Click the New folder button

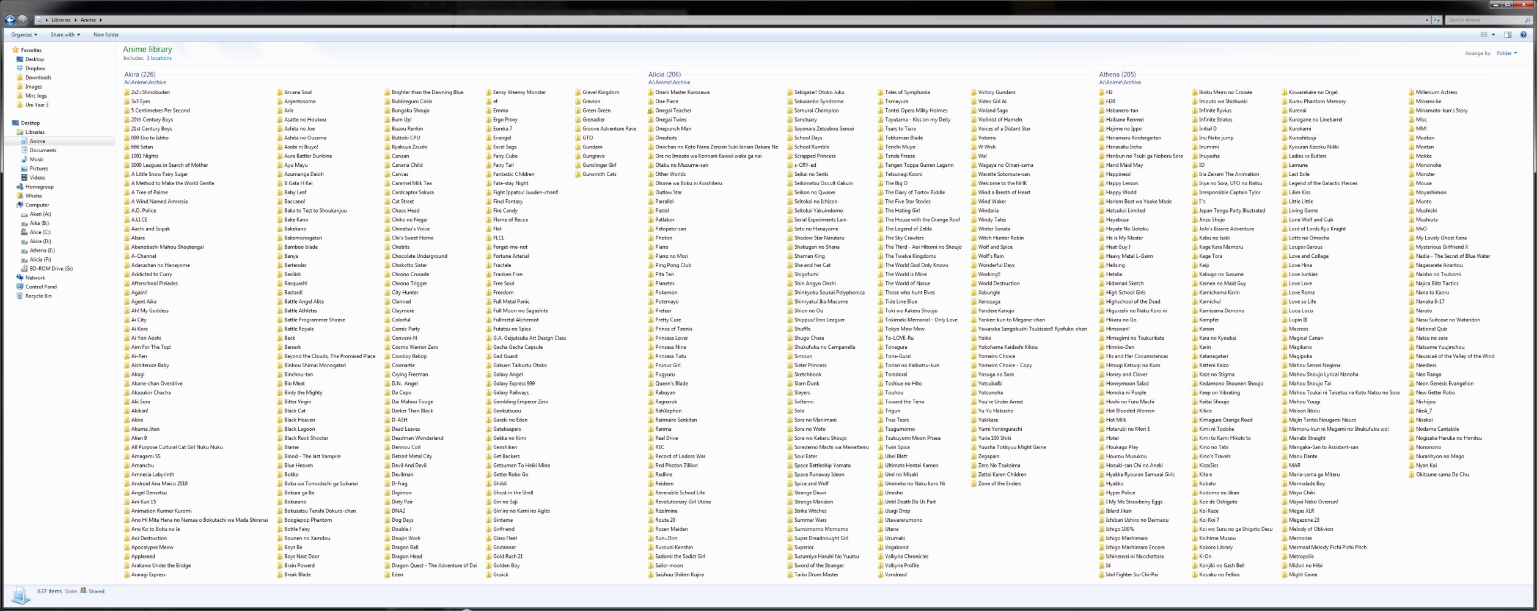tap(106, 35)
